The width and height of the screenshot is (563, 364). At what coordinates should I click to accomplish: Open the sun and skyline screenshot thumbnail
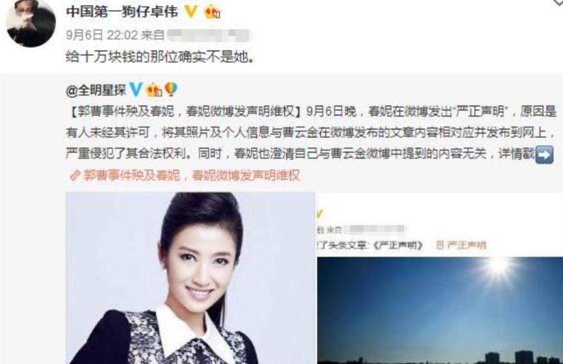coord(440,310)
